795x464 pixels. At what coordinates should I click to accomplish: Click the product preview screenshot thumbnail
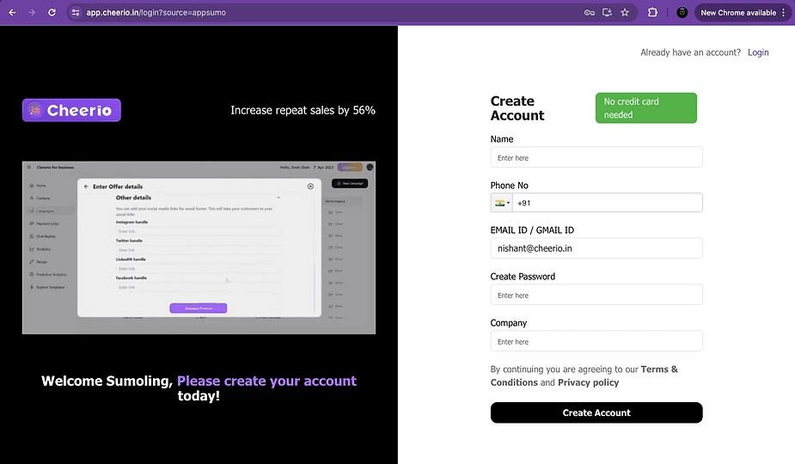199,247
